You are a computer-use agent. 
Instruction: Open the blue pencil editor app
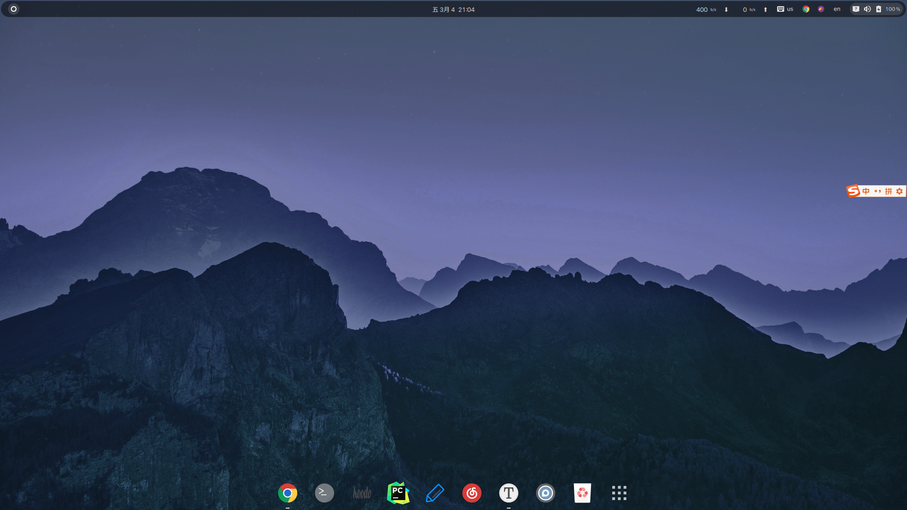[x=435, y=493]
